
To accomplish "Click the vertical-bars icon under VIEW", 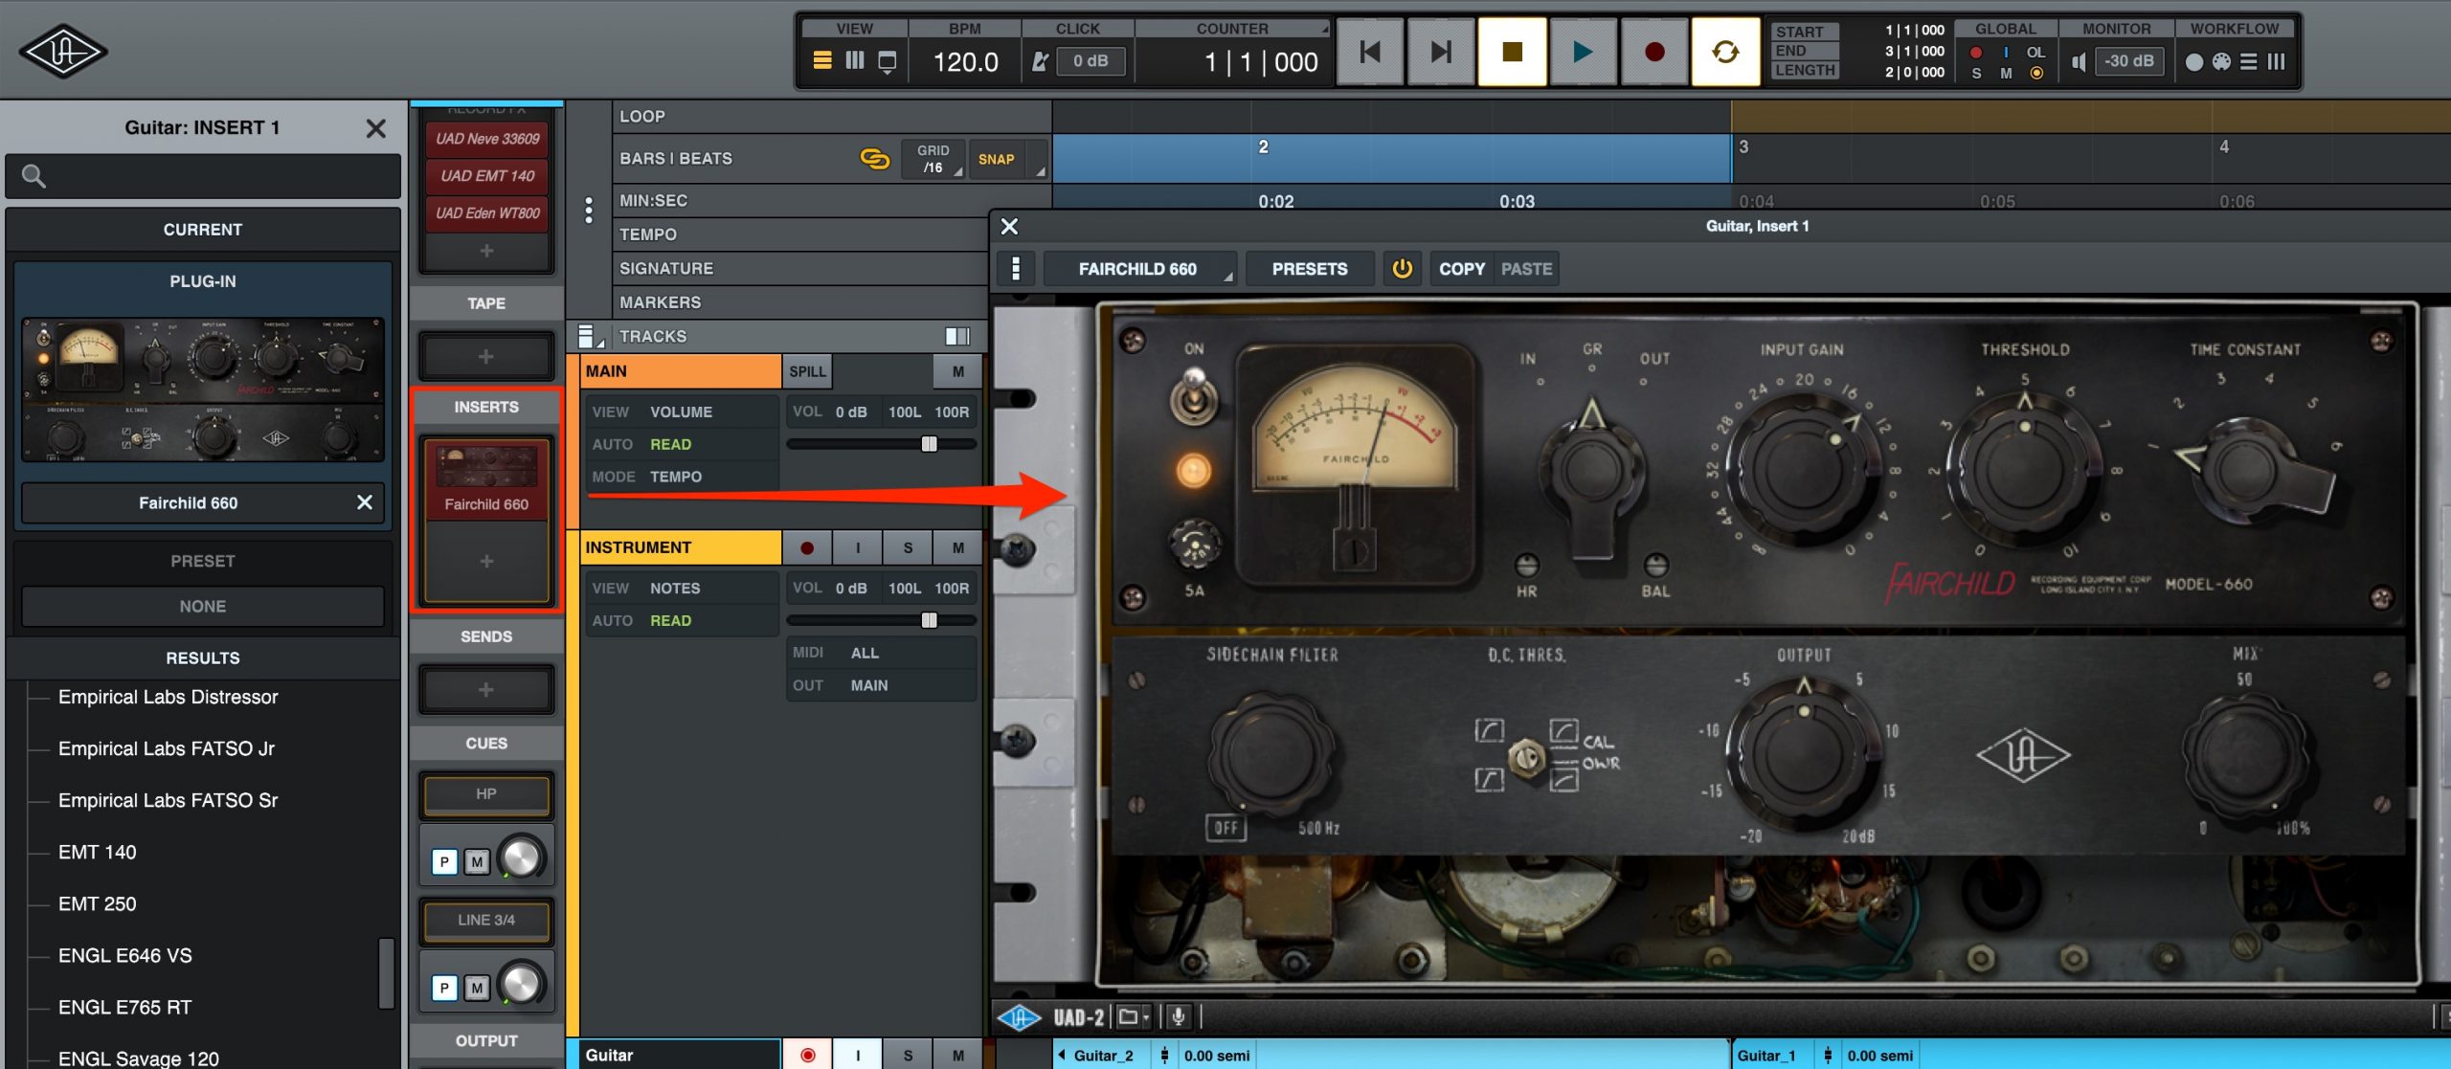I will (x=854, y=61).
